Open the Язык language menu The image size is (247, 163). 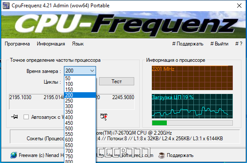pyautogui.click(x=78, y=44)
